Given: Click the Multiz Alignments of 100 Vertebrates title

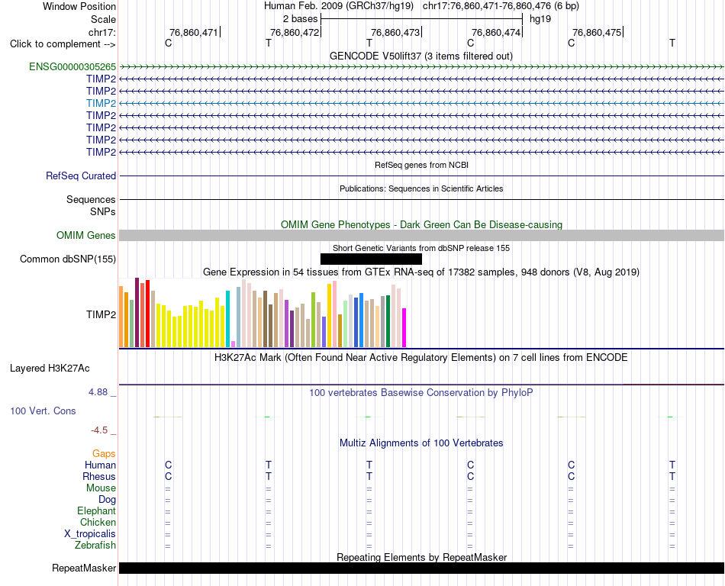Looking at the screenshot, I should point(421,443).
